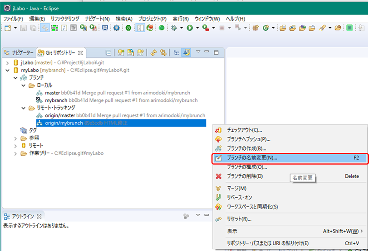Viewport: 369px width, 251px height.
Task: Select the checked-out mybranch branch
Action: [117, 100]
